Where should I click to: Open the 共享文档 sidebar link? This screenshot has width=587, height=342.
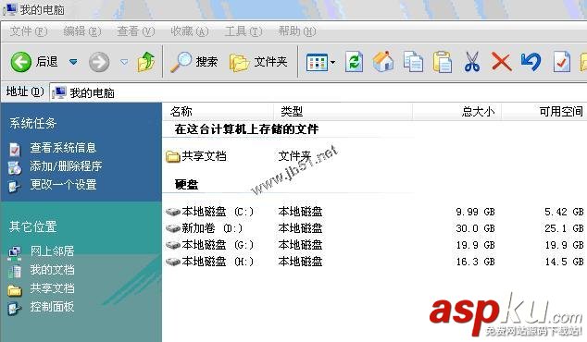[52, 288]
